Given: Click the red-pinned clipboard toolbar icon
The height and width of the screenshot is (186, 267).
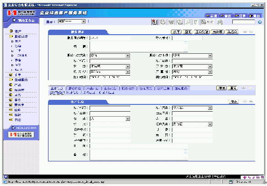Looking at the screenshot, I should (154, 22).
